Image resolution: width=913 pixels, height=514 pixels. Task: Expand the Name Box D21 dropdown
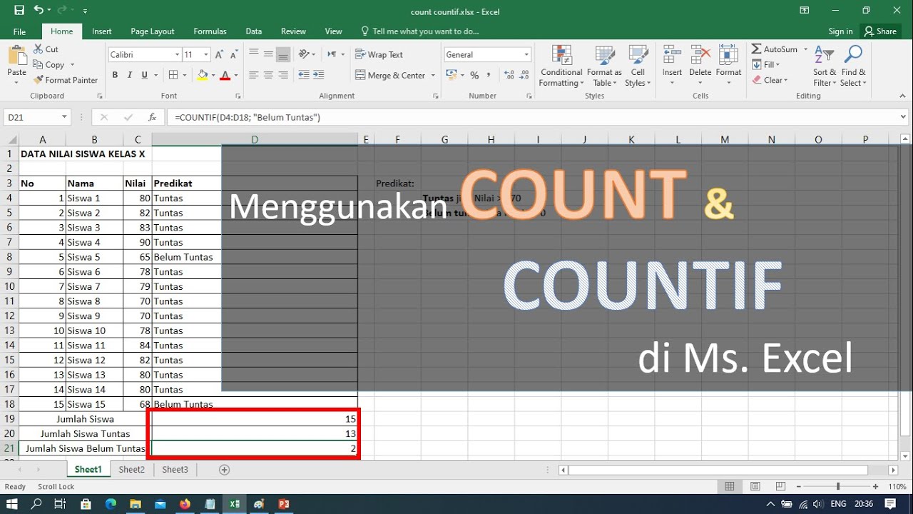coord(64,117)
